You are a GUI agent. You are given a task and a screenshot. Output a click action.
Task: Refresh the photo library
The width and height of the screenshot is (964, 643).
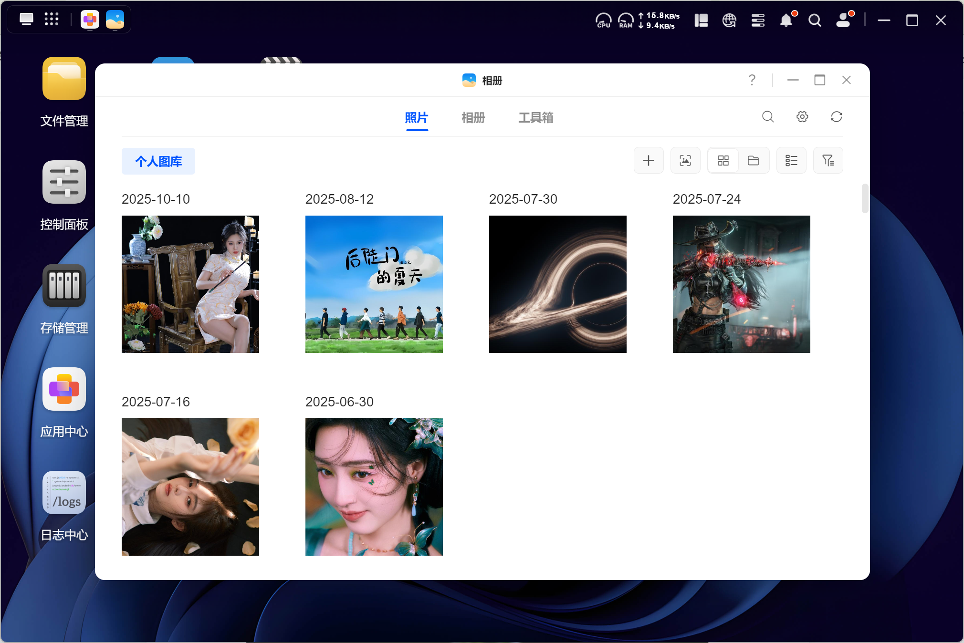(836, 117)
